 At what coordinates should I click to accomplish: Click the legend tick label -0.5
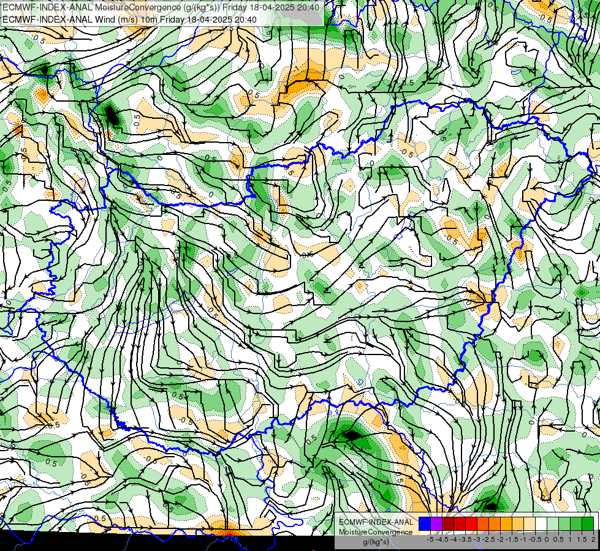[535, 539]
